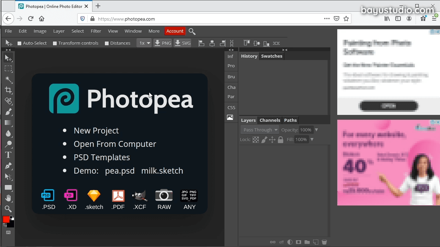Toggle lock transparent pixels
440x247 pixels.
(x=256, y=140)
